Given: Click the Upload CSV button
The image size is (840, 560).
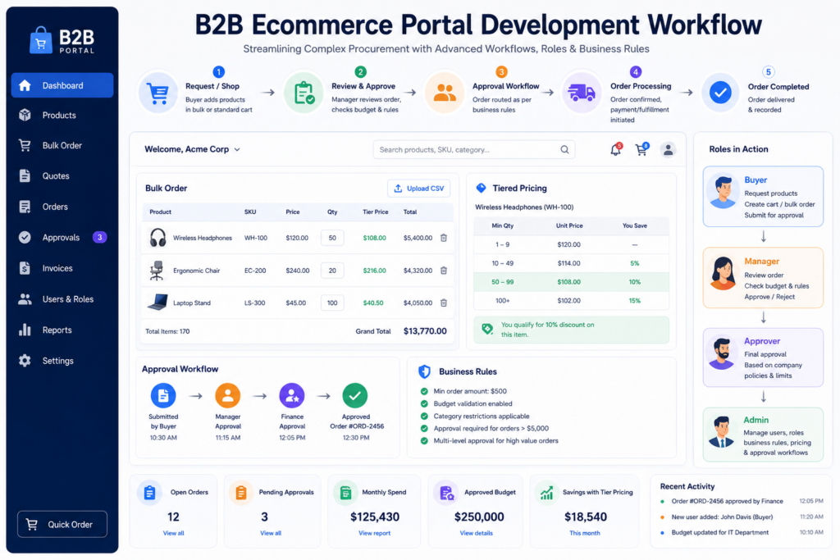Looking at the screenshot, I should 419,189.
